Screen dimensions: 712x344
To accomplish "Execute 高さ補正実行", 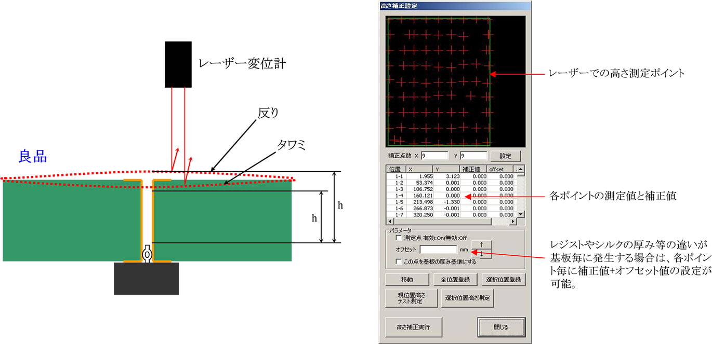I will click(414, 327).
